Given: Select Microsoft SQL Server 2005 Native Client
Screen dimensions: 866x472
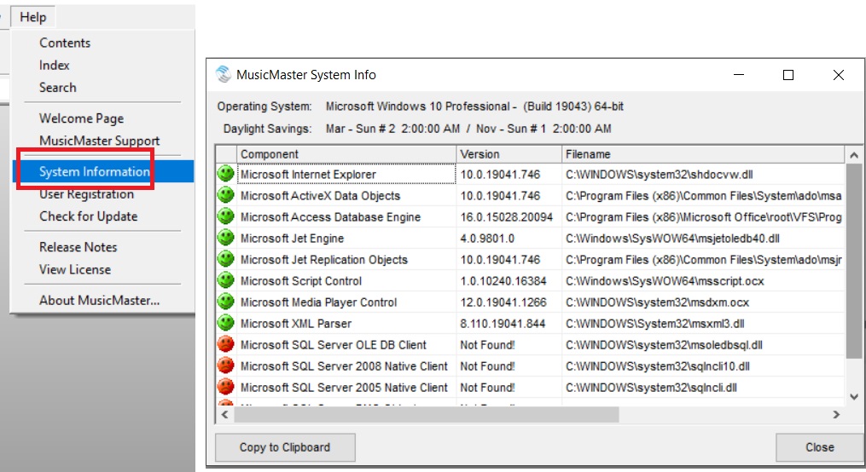Looking at the screenshot, I should (530, 388).
